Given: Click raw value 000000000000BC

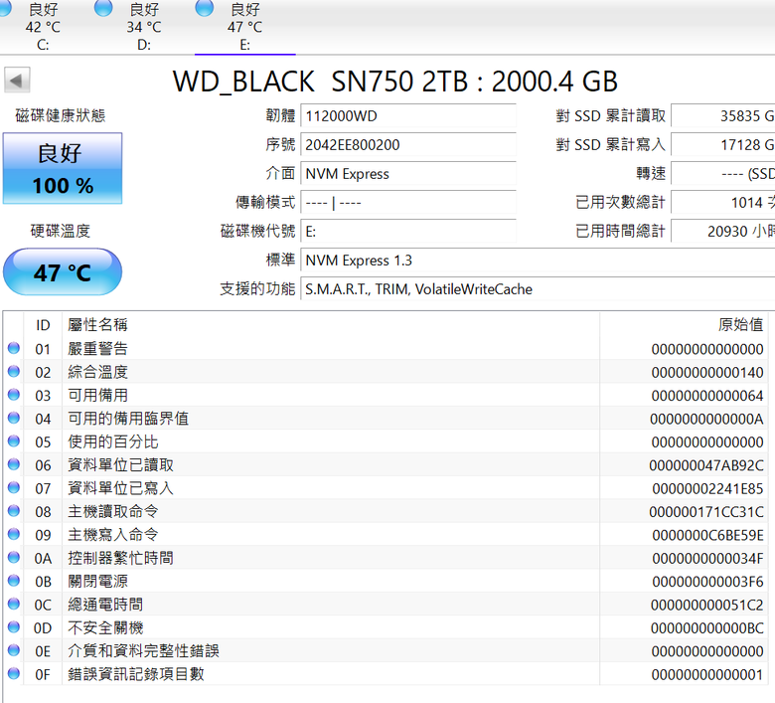Looking at the screenshot, I should (x=706, y=628).
